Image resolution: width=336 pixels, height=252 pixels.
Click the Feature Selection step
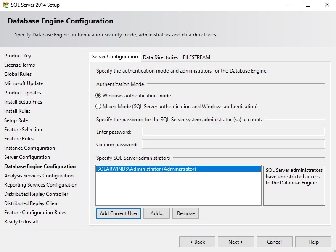(23, 129)
